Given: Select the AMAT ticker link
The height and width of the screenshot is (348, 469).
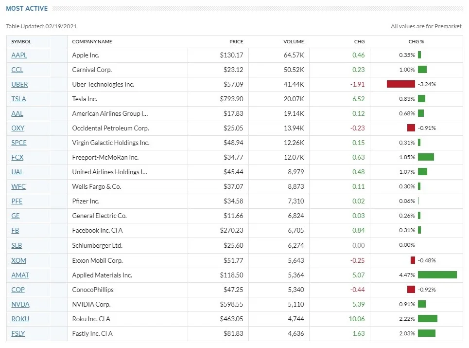Looking at the screenshot, I should coord(20,275).
